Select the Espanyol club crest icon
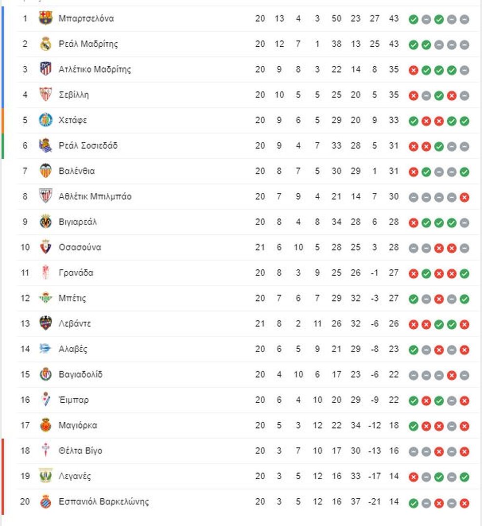 pos(45,502)
